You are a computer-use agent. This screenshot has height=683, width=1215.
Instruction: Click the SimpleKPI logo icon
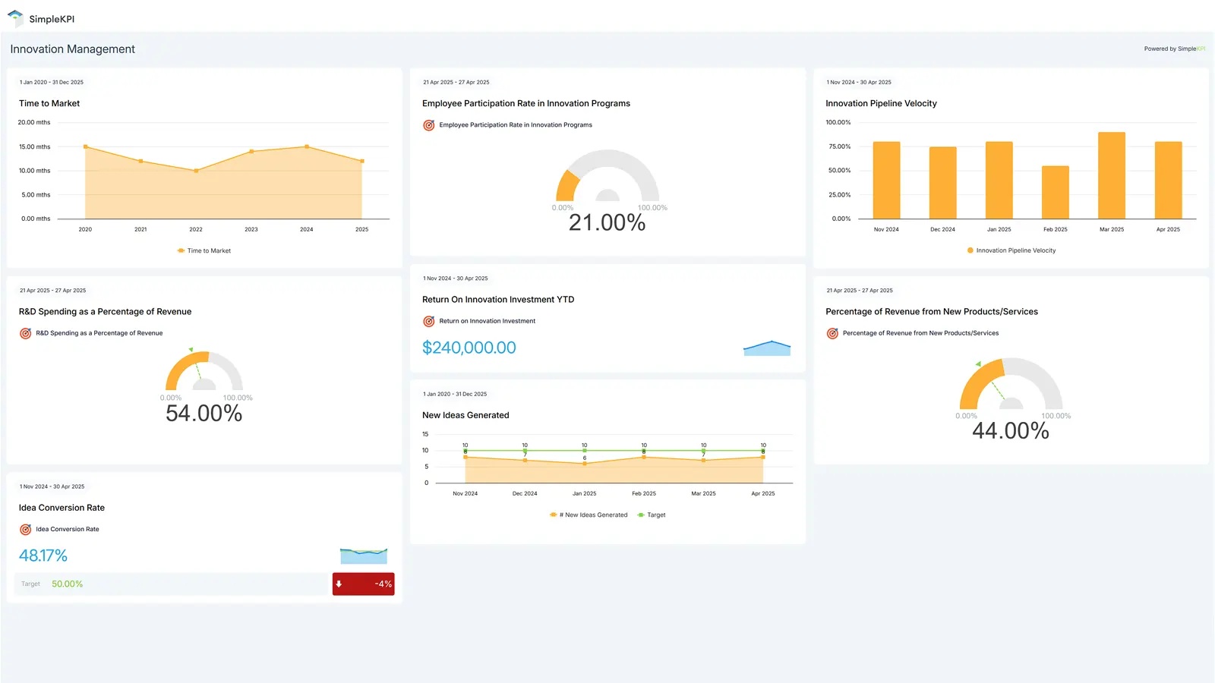coord(14,17)
